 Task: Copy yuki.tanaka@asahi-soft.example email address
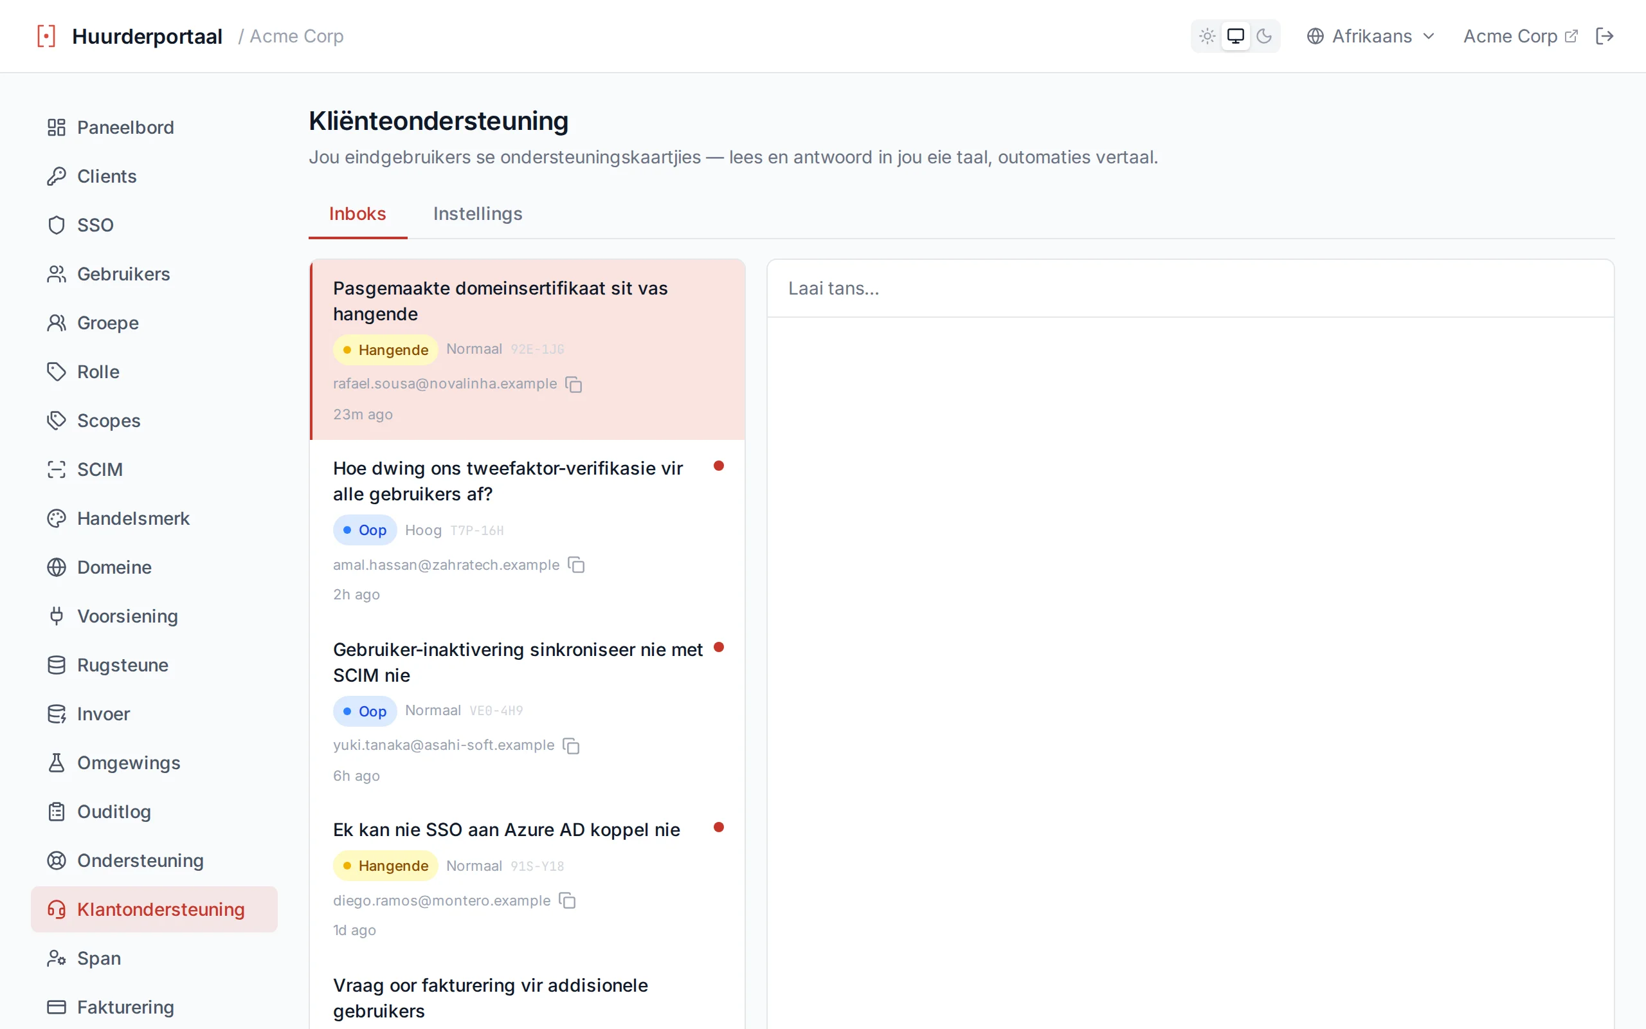pos(572,746)
